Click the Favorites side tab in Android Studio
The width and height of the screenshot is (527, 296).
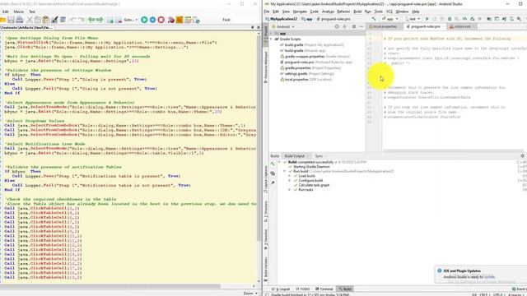pyautogui.click(x=266, y=239)
